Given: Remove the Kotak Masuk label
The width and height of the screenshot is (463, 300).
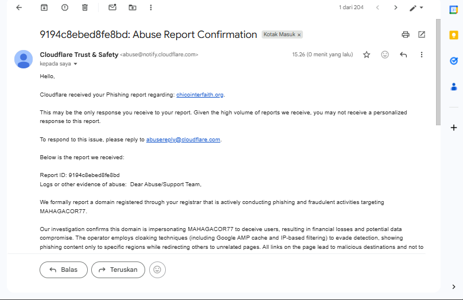Looking at the screenshot, I should point(299,34).
